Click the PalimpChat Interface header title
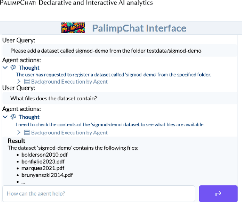The width and height of the screenshot is (242, 202). point(139,28)
